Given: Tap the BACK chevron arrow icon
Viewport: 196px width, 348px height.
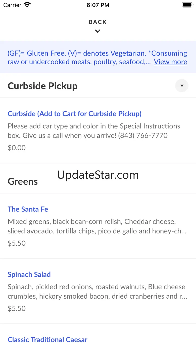Looking at the screenshot, I should tap(98, 31).
